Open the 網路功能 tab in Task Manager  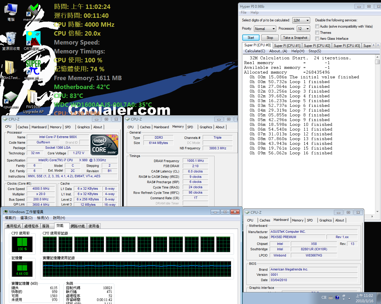tap(78, 226)
